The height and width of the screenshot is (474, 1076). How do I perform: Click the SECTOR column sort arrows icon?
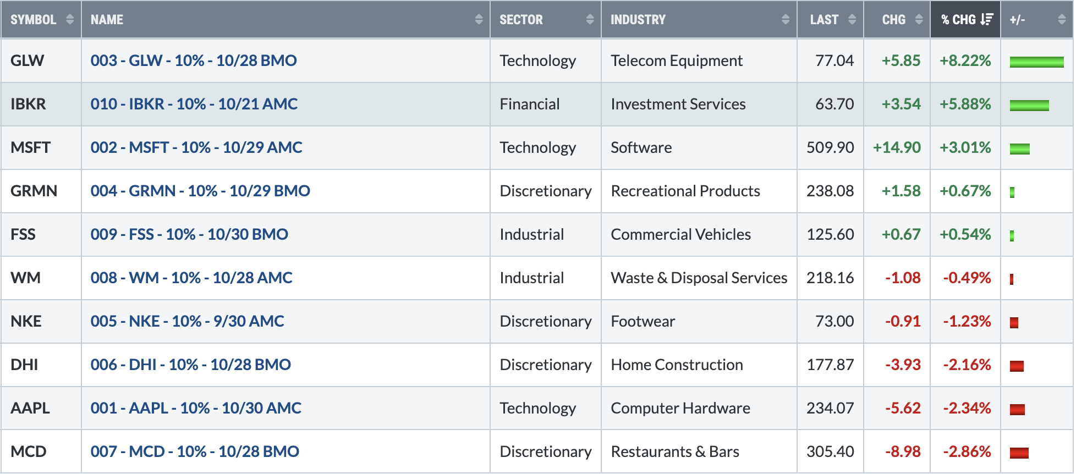pos(590,19)
